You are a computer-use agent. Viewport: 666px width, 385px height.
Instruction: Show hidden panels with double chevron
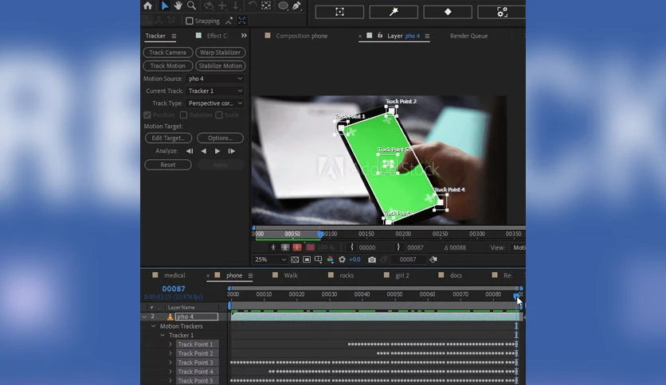click(x=244, y=36)
